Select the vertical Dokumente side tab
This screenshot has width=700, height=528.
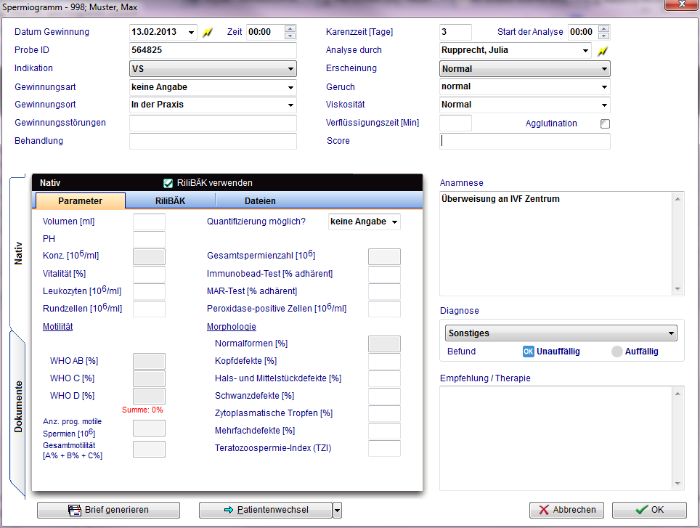coord(18,406)
